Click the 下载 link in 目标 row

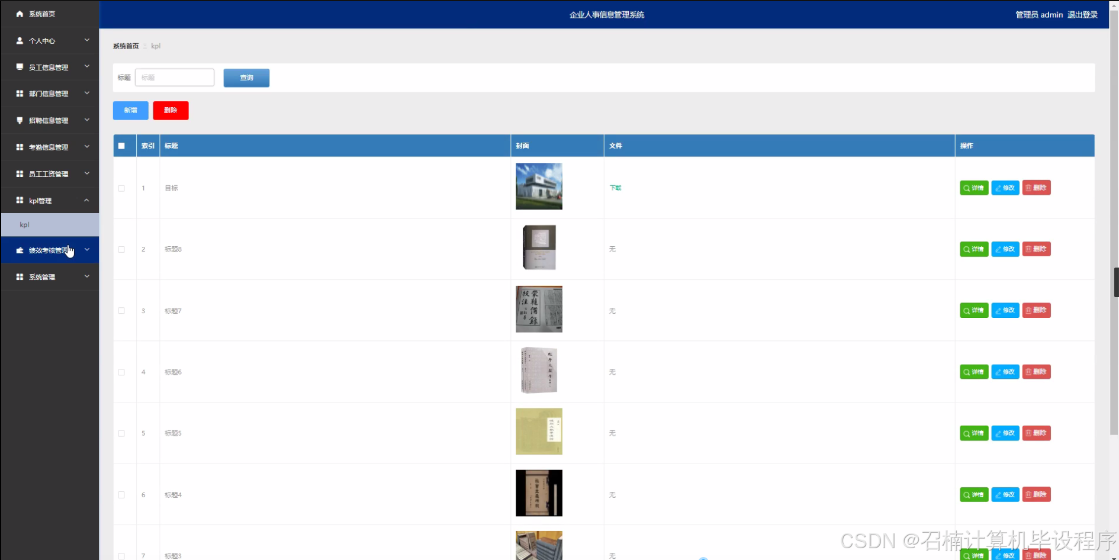pos(616,188)
